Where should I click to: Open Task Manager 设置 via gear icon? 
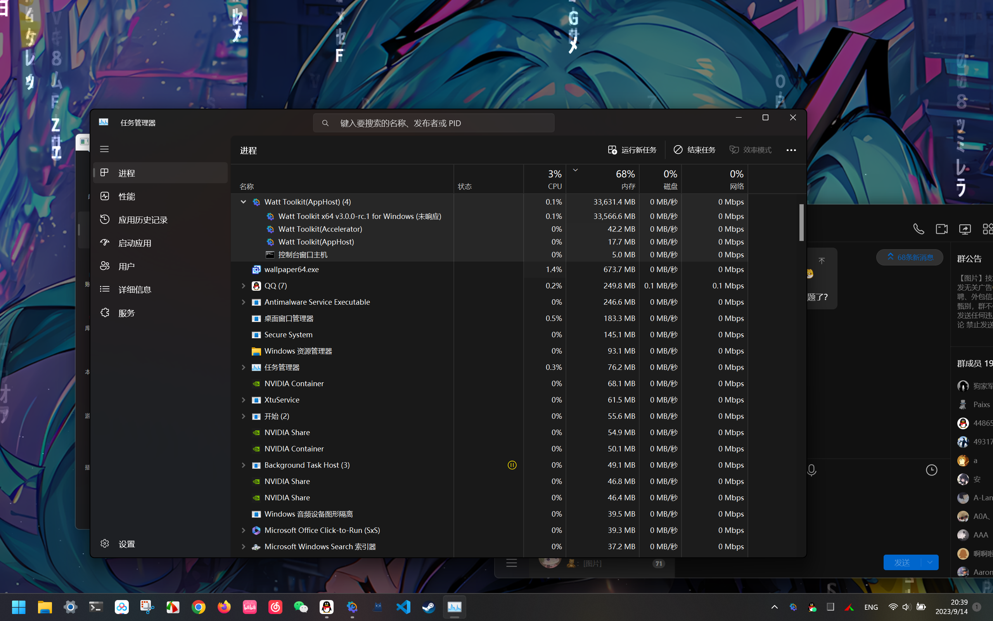pyautogui.click(x=116, y=543)
